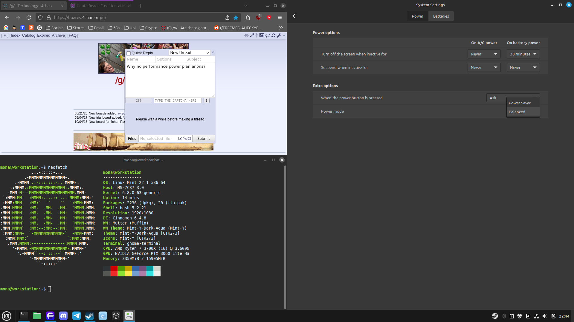Expand the bookmarks overflow chevron
The image size is (574, 322).
click(x=281, y=28)
